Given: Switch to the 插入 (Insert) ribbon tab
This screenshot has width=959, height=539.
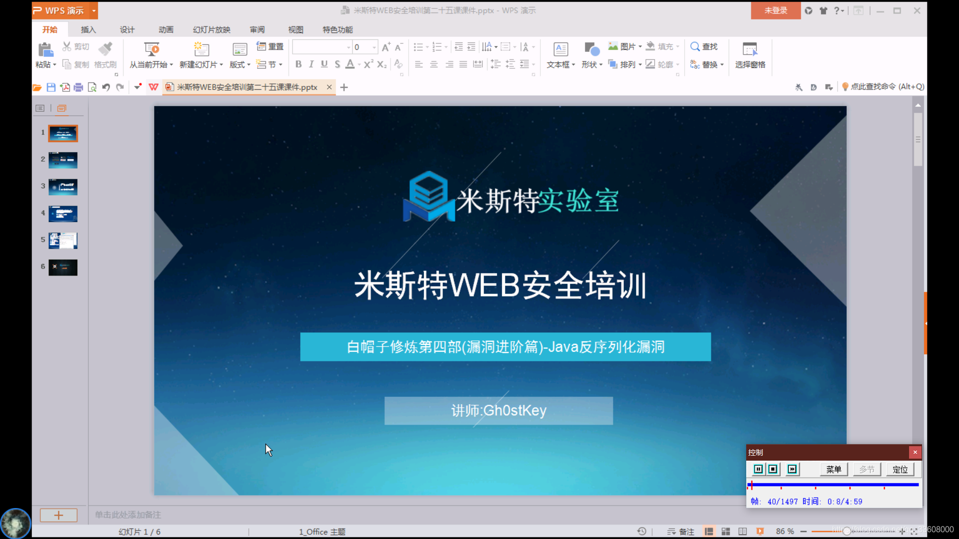Looking at the screenshot, I should click(x=88, y=29).
